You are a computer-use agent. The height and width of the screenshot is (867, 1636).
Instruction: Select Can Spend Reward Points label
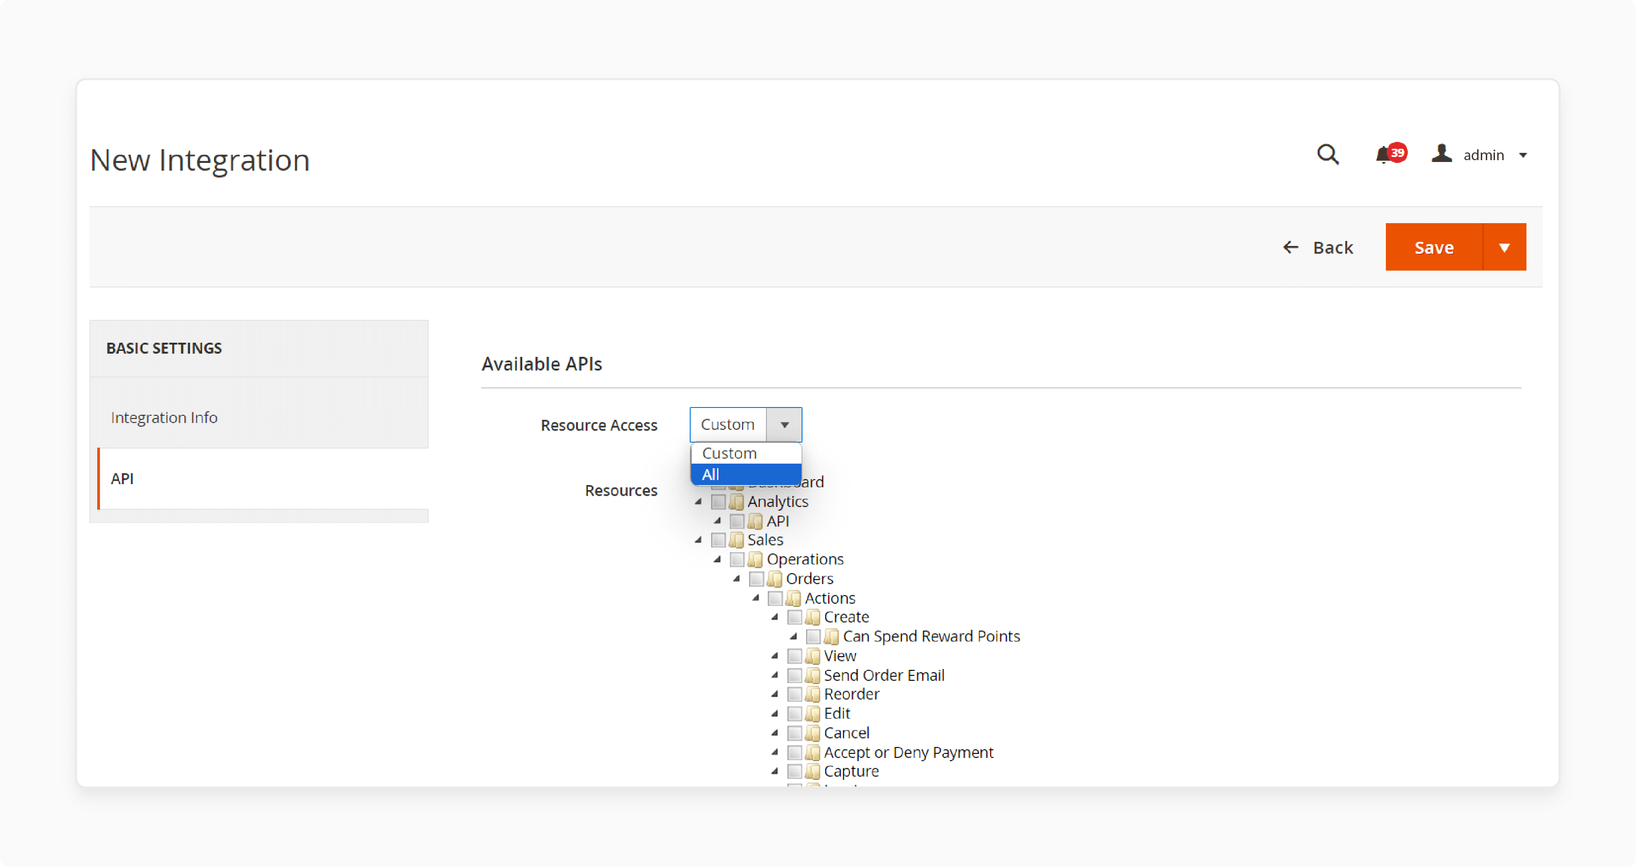click(x=931, y=637)
